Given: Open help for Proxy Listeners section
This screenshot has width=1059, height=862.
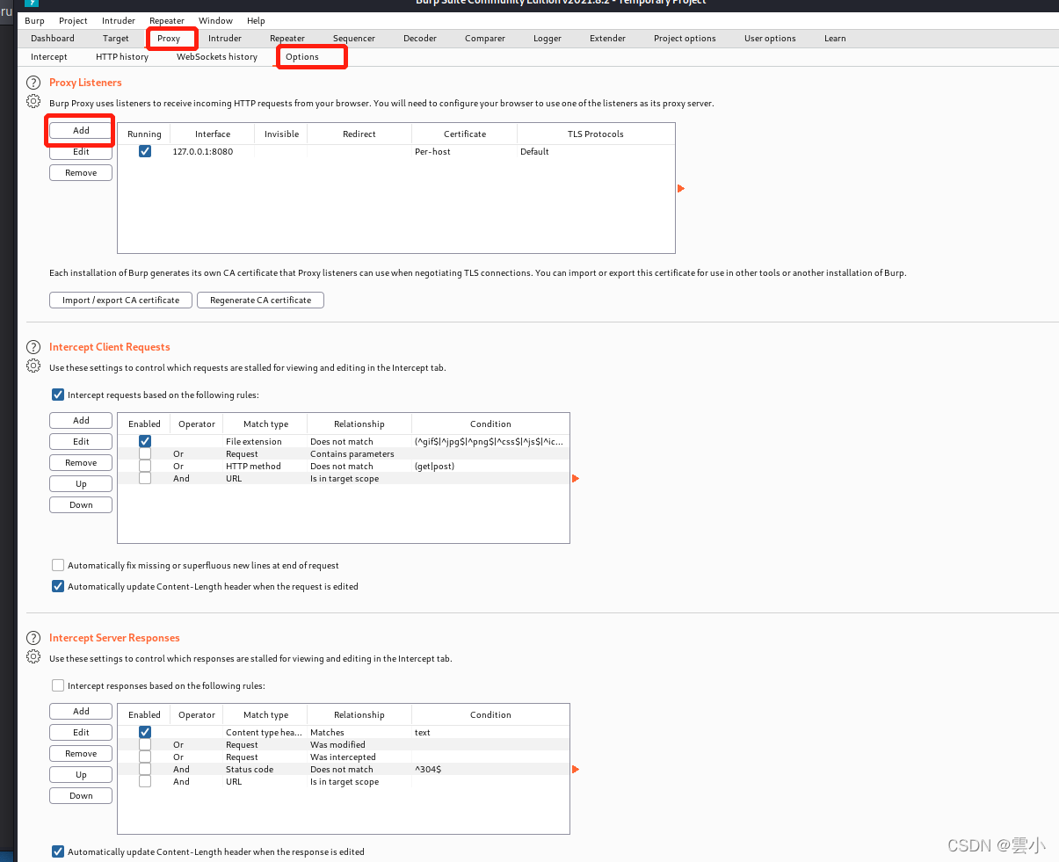Looking at the screenshot, I should tap(33, 83).
